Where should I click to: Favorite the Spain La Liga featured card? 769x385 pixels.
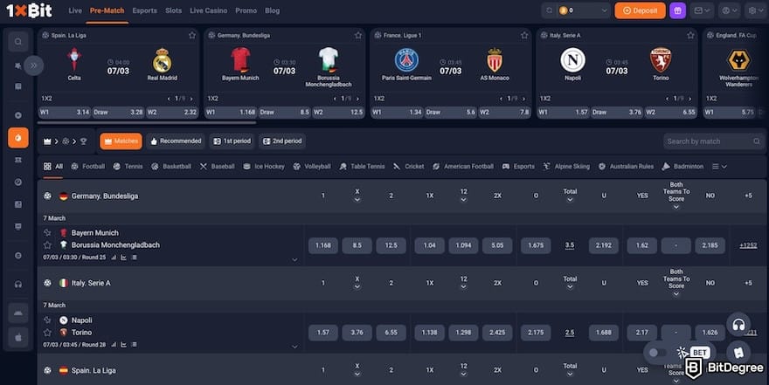click(x=192, y=35)
